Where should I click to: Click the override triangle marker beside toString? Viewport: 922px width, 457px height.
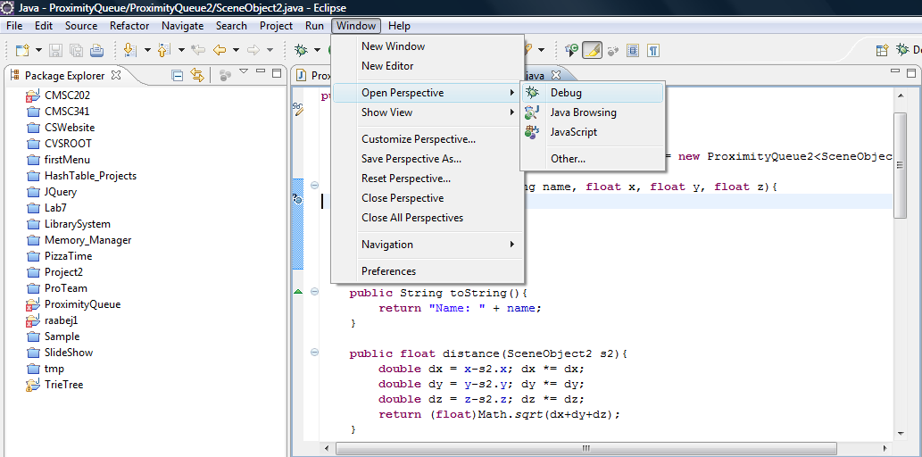pyautogui.click(x=297, y=292)
